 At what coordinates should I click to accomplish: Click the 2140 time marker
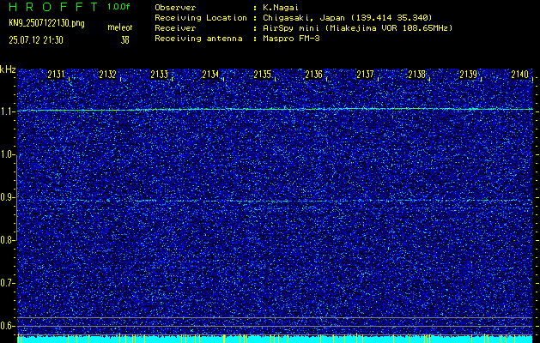pyautogui.click(x=519, y=75)
